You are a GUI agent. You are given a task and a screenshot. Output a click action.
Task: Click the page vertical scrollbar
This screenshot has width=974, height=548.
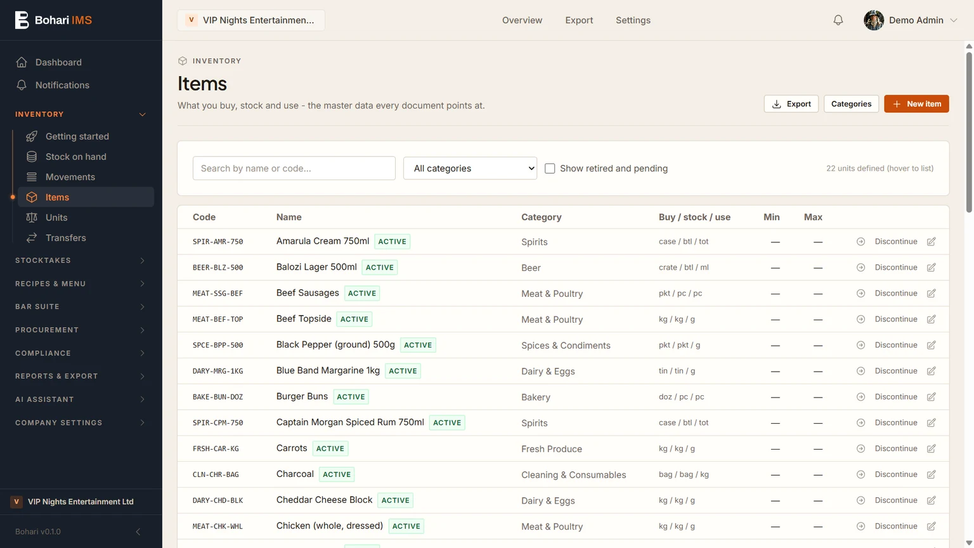[969, 132]
